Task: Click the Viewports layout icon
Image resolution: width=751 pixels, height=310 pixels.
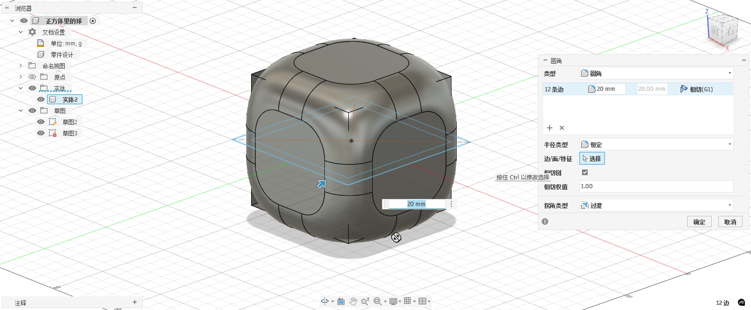Action: click(422, 301)
